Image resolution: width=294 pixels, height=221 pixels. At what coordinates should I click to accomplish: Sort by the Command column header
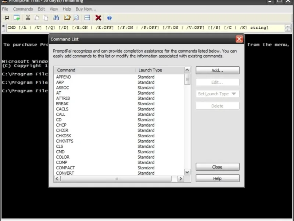point(95,70)
